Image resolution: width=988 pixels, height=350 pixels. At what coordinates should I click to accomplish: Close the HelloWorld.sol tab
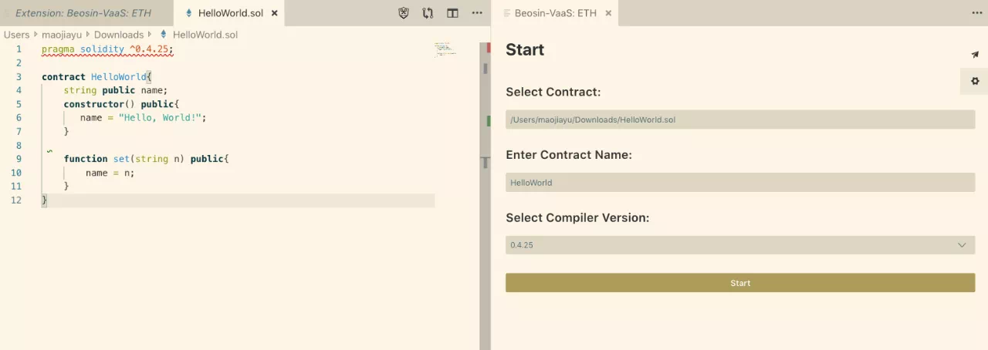[x=275, y=13]
